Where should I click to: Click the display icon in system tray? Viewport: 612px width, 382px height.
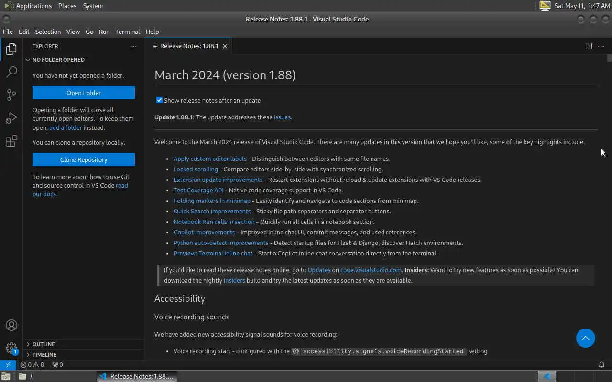click(x=545, y=6)
